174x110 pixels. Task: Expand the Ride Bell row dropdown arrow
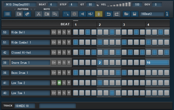(x=69, y=32)
